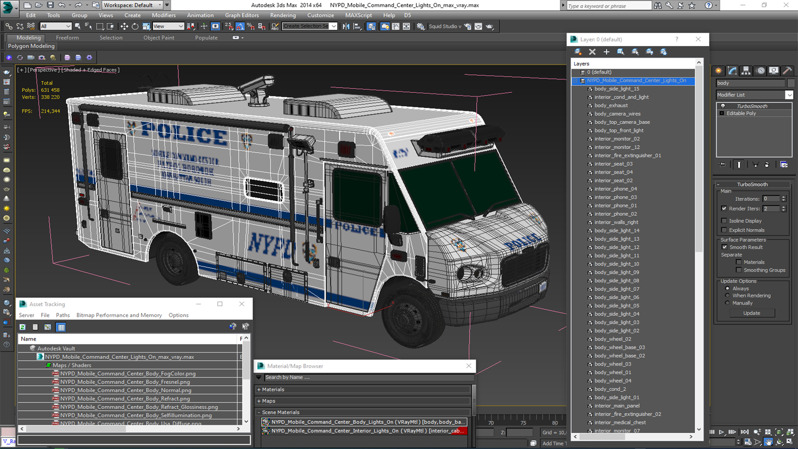Toggle Angle Snap in main toolbar

(240, 26)
